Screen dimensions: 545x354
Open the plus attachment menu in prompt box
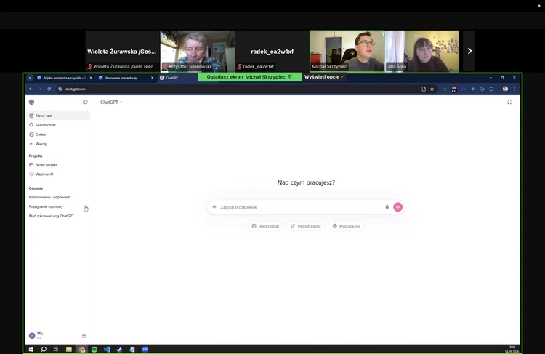pos(214,207)
